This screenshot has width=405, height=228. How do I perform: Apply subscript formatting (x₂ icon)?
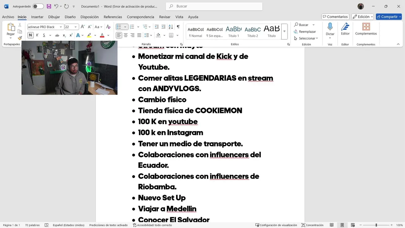(x=64, y=35)
